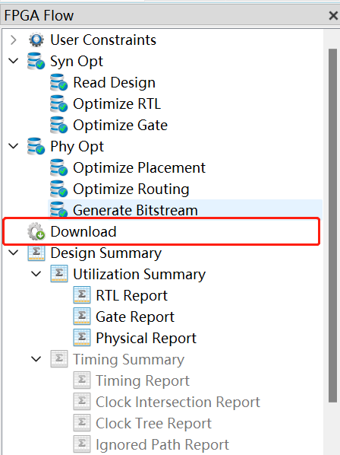Collapse the Timing Summary node
340x455 pixels.
(36, 359)
